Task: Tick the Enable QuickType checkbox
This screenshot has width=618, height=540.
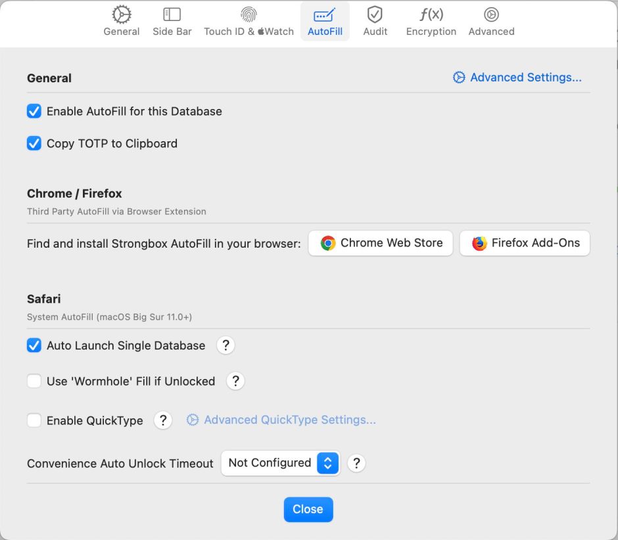Action: point(34,420)
